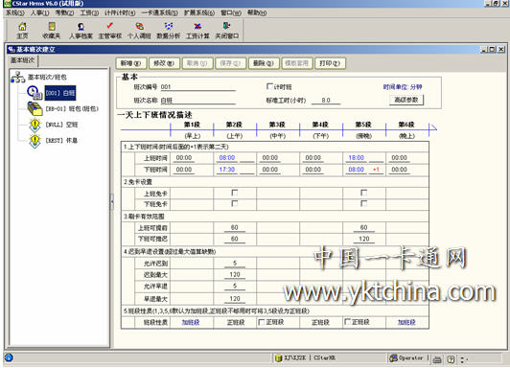Open the 工资计算 salary calculation icon
Viewport: 510px width, 368px height.
point(197,27)
